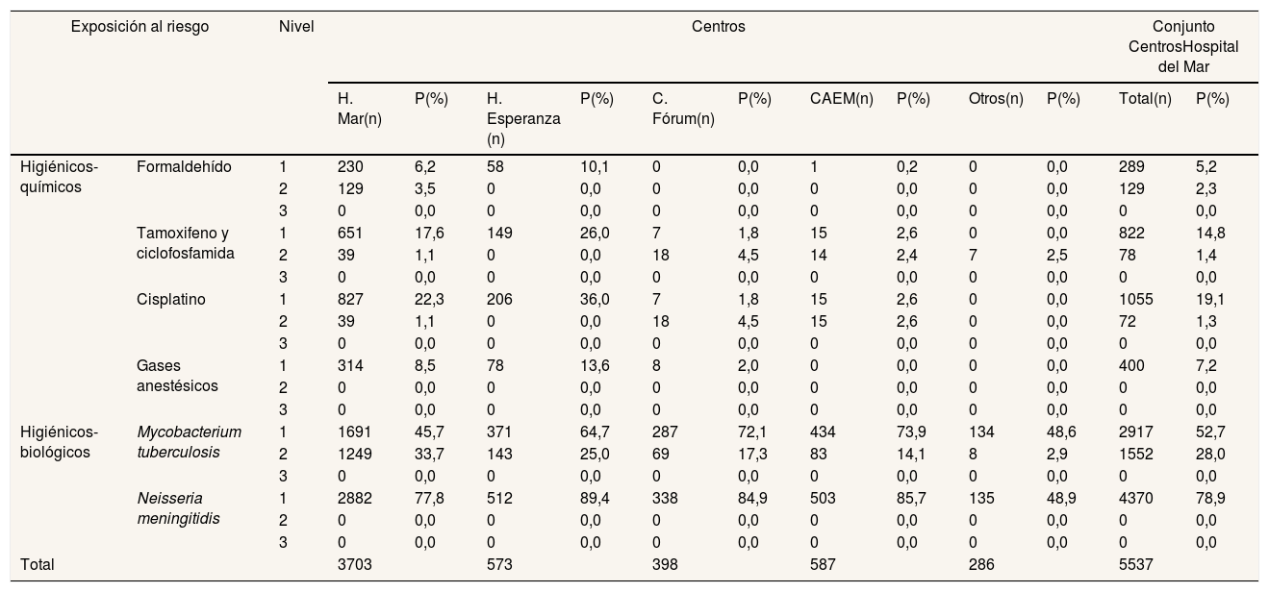
Task: Click the total value 5537 cell
Action: pyautogui.click(x=1135, y=565)
